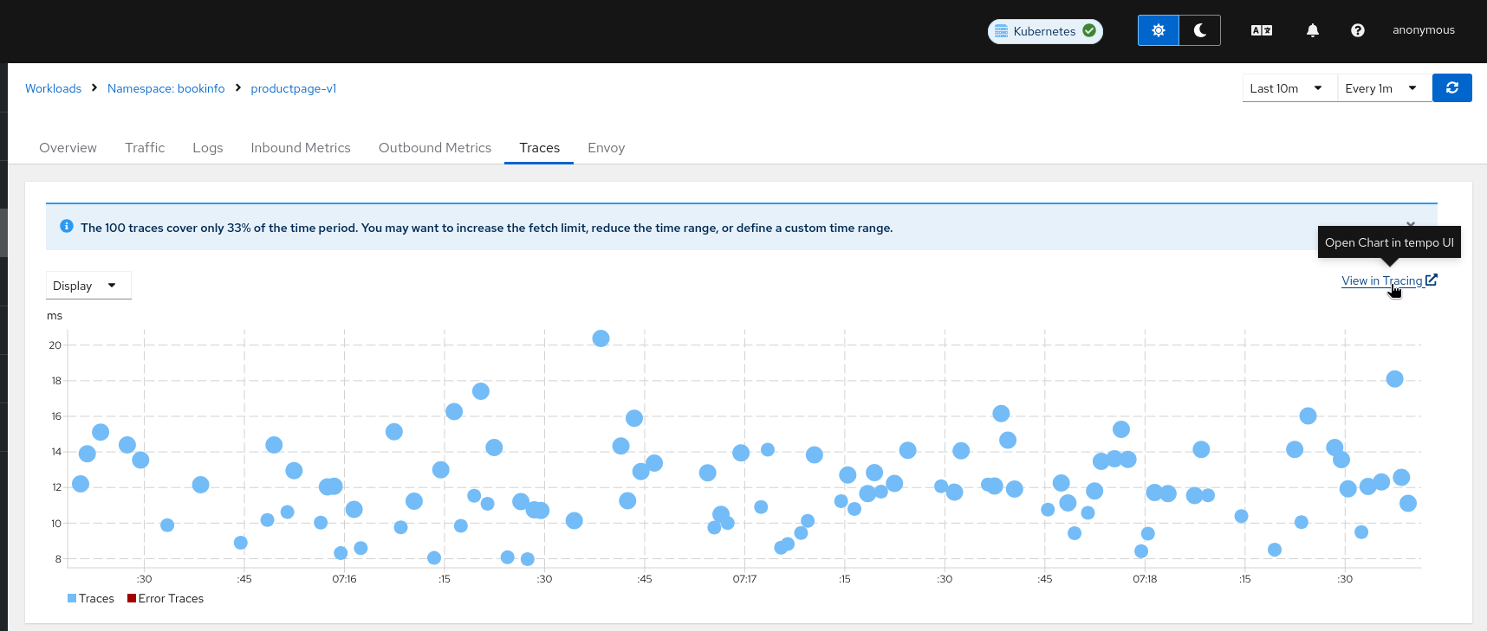Switch to dark theme with moon toggle
The image size is (1487, 631).
[x=1199, y=30]
